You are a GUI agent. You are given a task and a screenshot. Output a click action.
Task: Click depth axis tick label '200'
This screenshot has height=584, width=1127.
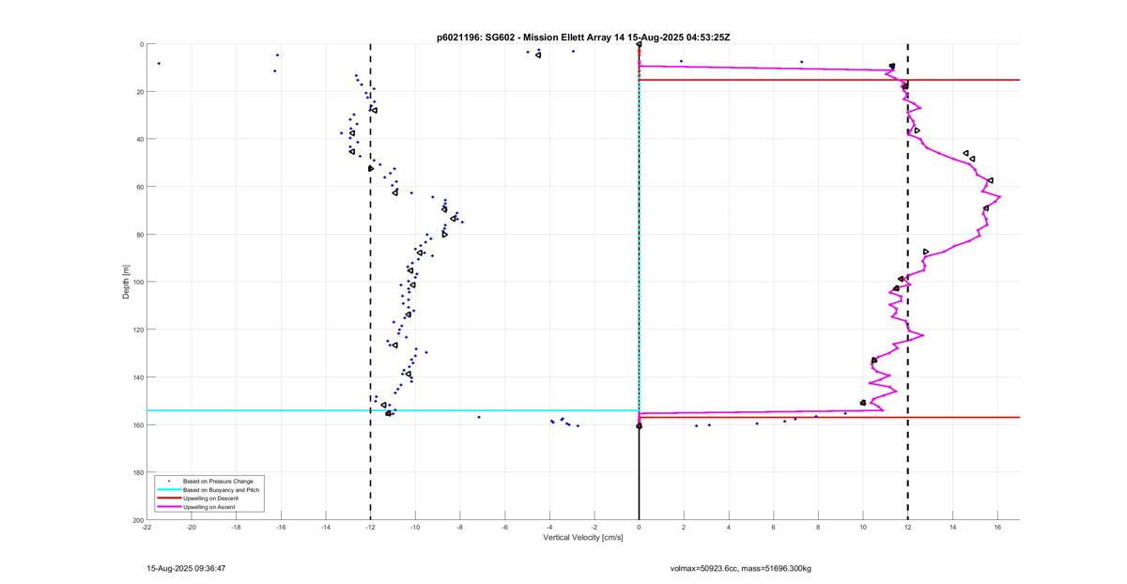[137, 519]
